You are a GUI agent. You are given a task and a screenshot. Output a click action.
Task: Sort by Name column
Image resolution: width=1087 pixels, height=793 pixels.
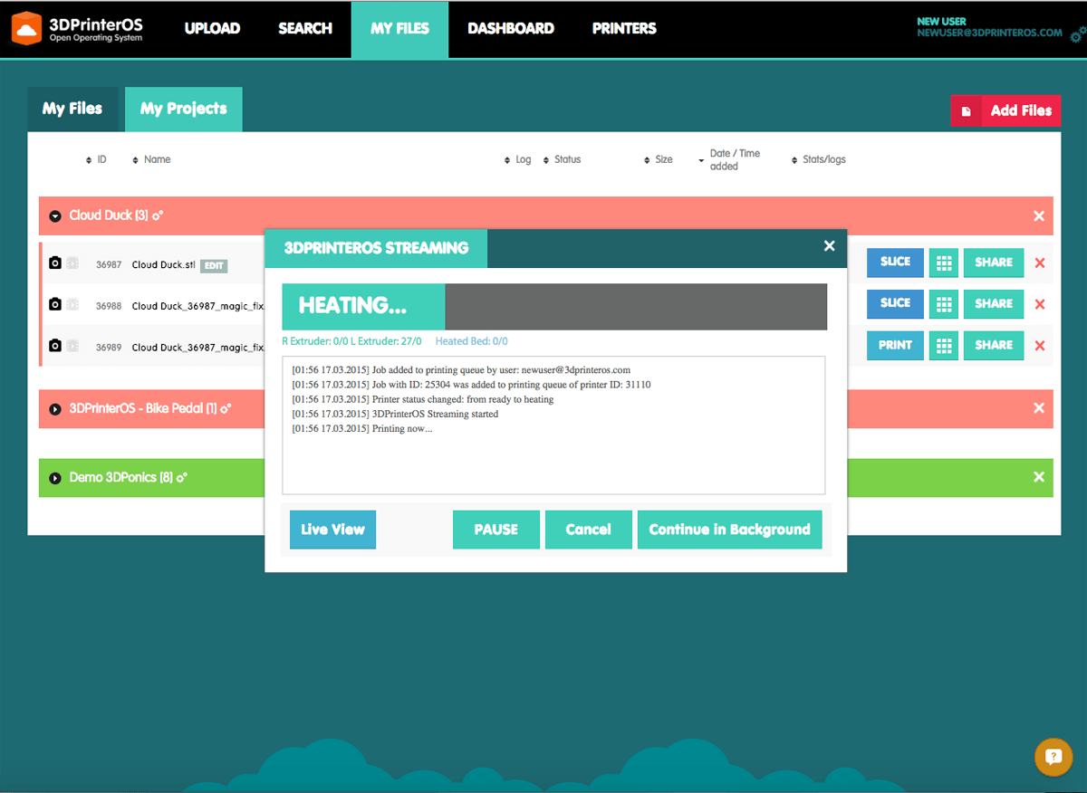tap(151, 159)
